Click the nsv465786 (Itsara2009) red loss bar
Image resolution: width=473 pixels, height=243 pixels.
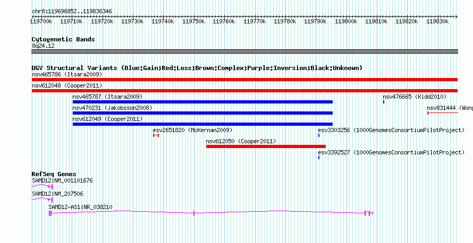(244, 80)
